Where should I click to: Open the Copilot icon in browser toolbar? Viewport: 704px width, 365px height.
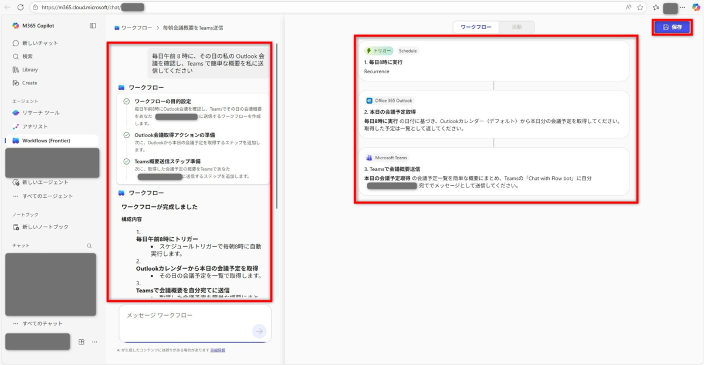coord(696,7)
